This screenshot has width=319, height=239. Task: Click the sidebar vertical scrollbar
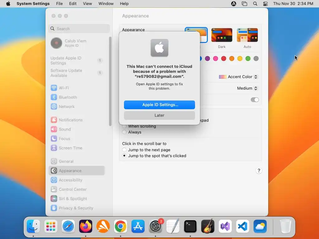pos(110,81)
